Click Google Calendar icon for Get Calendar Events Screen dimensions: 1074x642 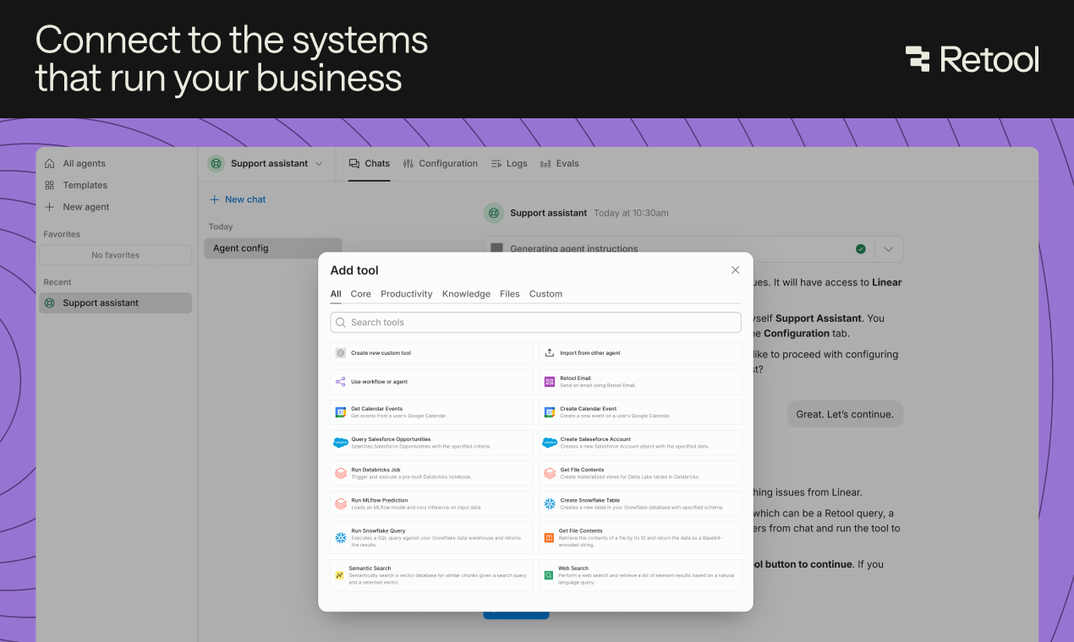[x=341, y=412]
